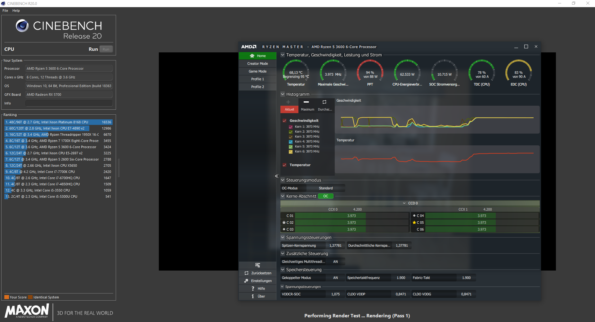Click the dot icon next to C 03

[284, 229]
